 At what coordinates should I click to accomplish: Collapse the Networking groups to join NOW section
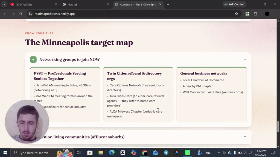coord(245,60)
